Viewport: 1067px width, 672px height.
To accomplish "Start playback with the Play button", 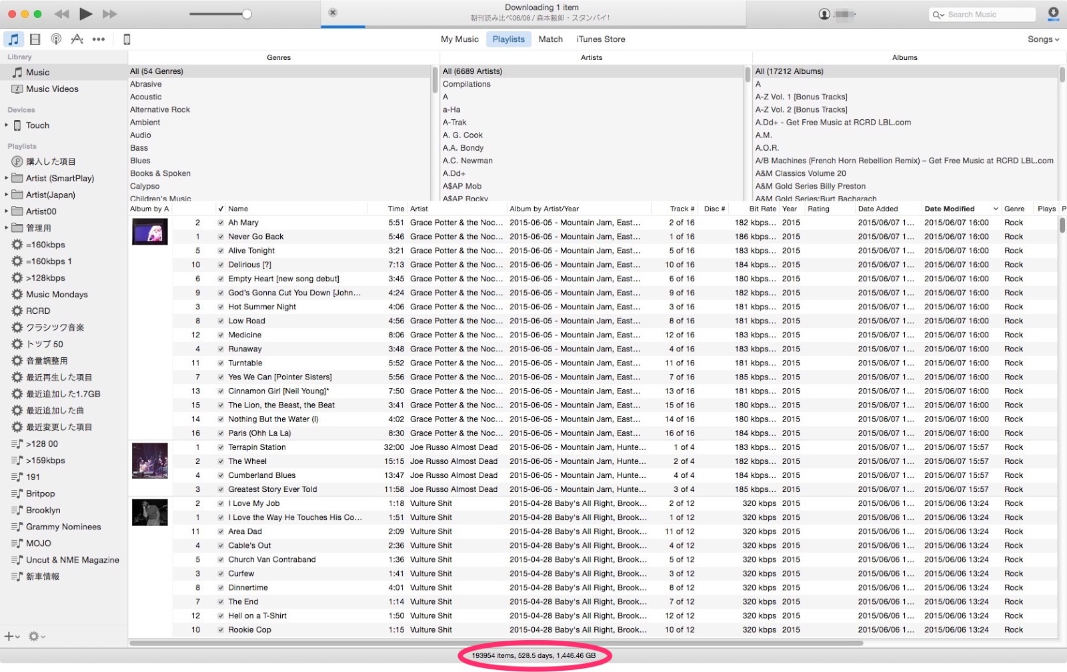I will point(86,13).
